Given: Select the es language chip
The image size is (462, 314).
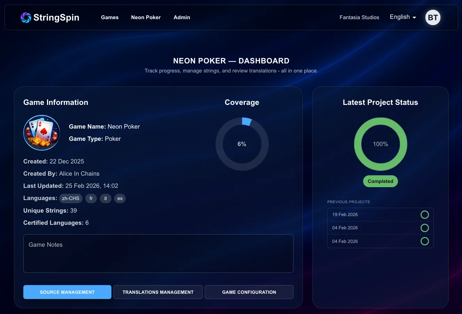Looking at the screenshot, I should point(120,198).
